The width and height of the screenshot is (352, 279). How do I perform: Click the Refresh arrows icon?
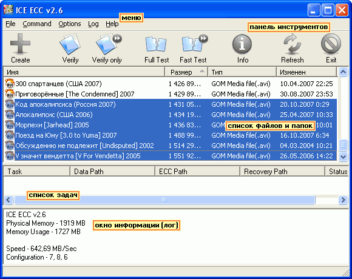292,44
